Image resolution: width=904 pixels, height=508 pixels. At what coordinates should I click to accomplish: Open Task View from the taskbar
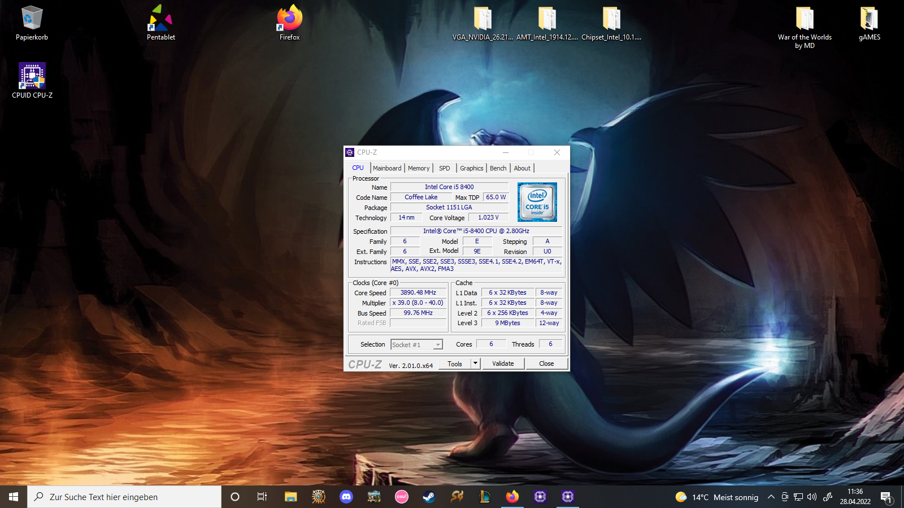tap(262, 497)
